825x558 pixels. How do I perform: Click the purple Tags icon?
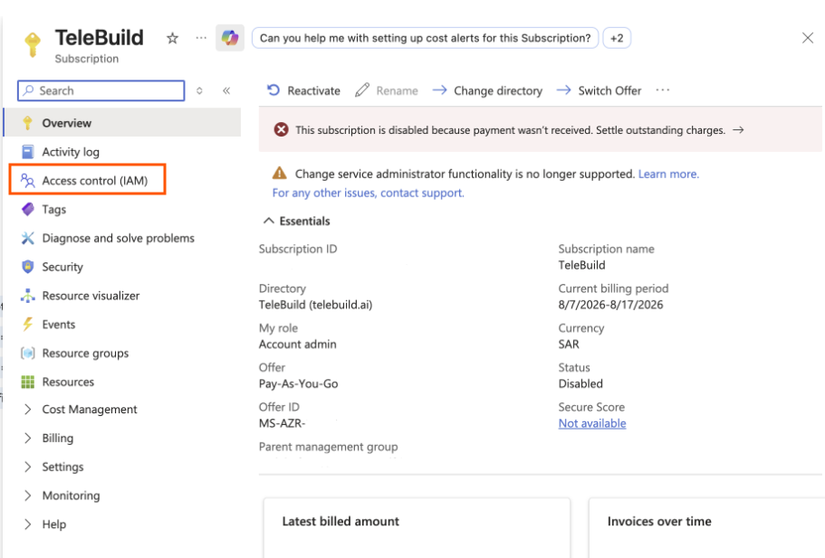pos(28,209)
